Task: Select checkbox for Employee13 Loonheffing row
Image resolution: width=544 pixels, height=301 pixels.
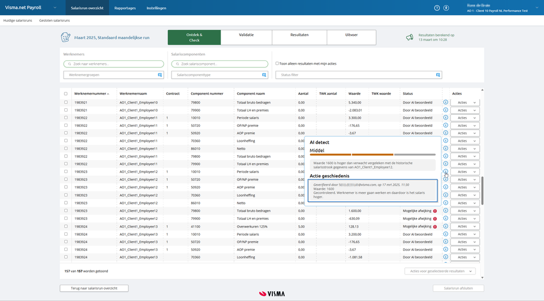Action: coord(65,257)
